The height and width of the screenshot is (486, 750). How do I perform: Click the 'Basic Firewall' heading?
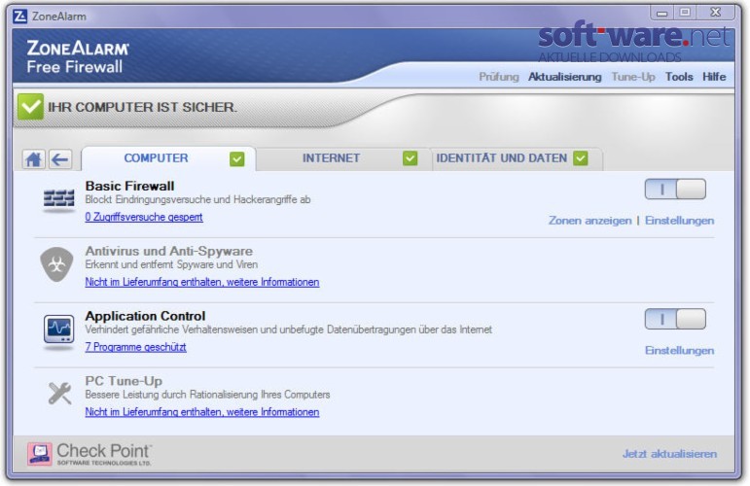[129, 186]
